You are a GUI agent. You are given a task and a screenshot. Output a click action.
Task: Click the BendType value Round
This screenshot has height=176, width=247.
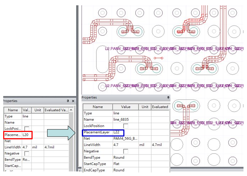tap(119, 158)
